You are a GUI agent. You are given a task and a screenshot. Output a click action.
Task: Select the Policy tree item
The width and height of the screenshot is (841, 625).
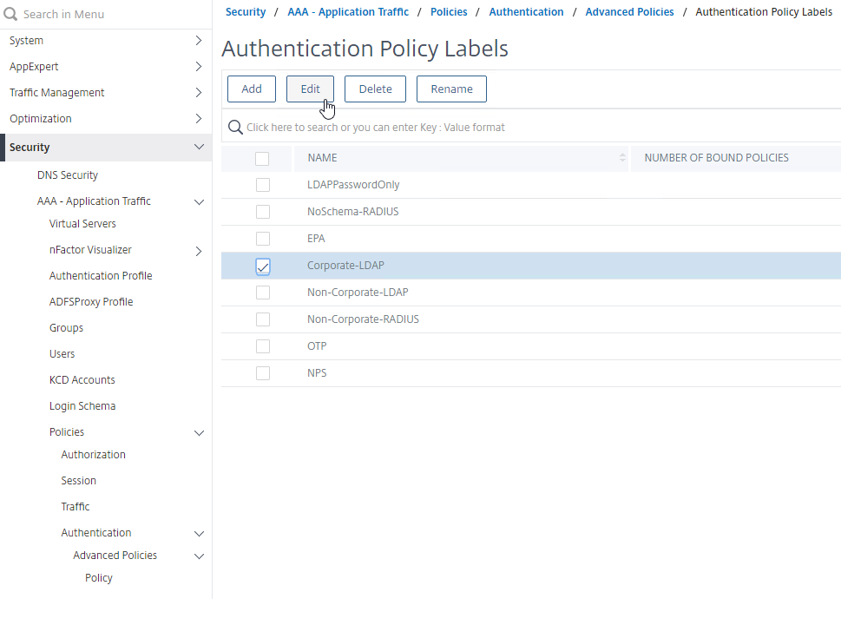[x=99, y=578]
